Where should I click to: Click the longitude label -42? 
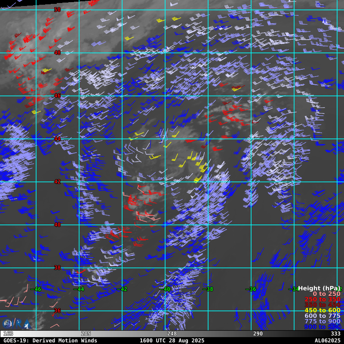click(122, 289)
